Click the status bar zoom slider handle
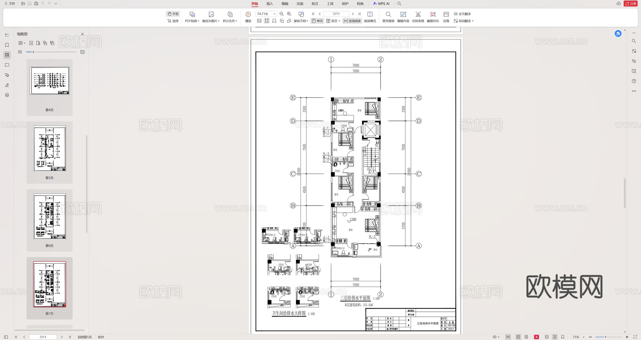 (605, 337)
